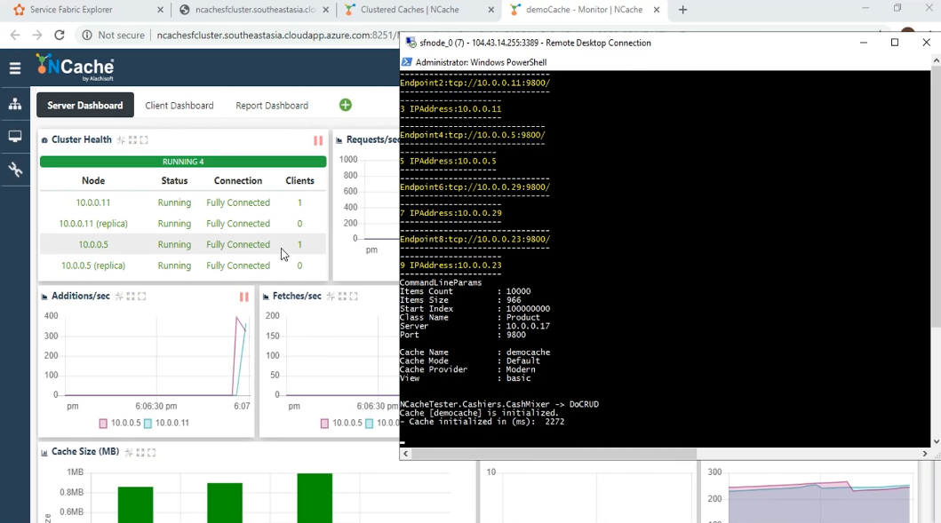Click the PowerShell horizontal scrollbar thumb
941x523 pixels.
(554, 454)
